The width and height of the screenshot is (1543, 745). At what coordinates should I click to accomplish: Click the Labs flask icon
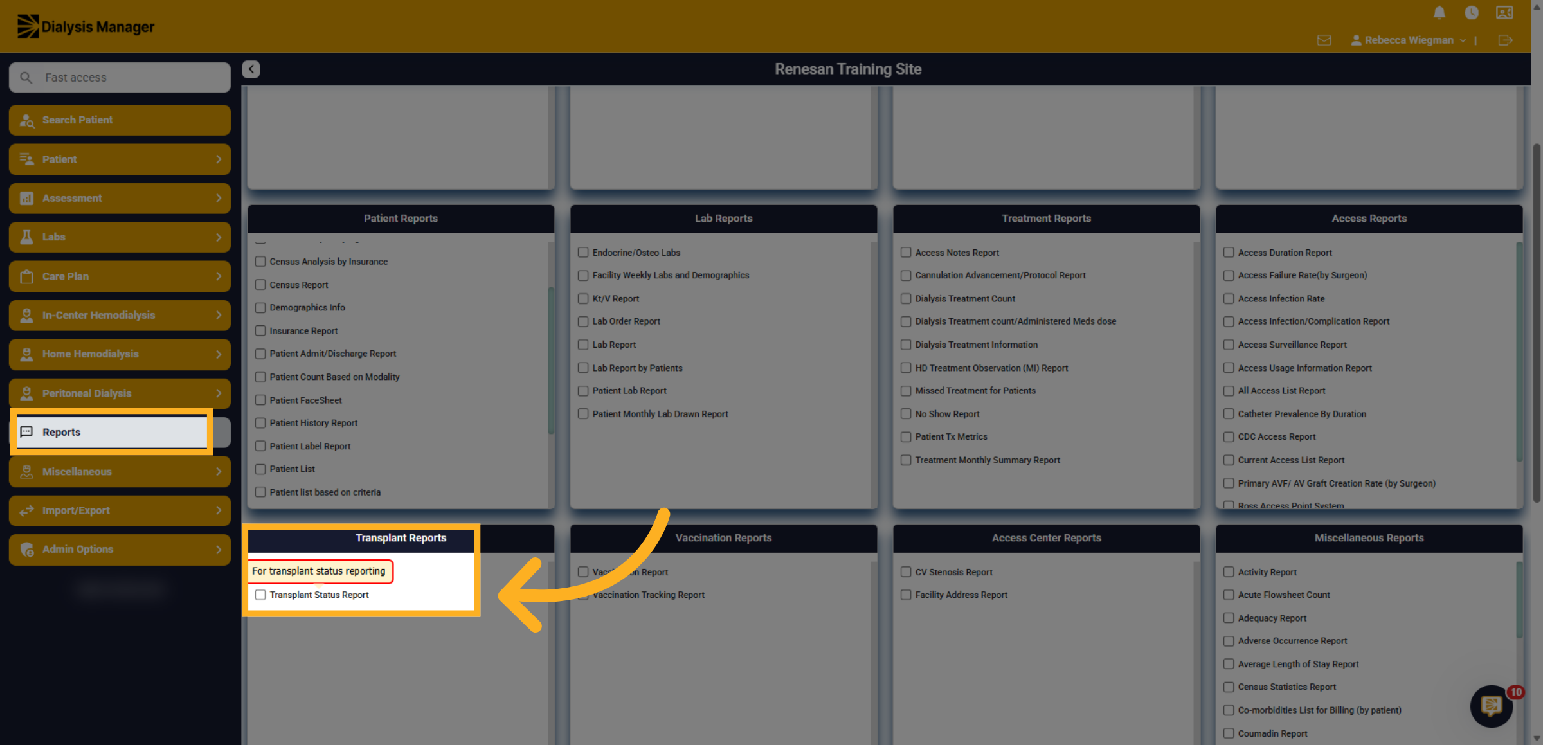[x=26, y=237]
